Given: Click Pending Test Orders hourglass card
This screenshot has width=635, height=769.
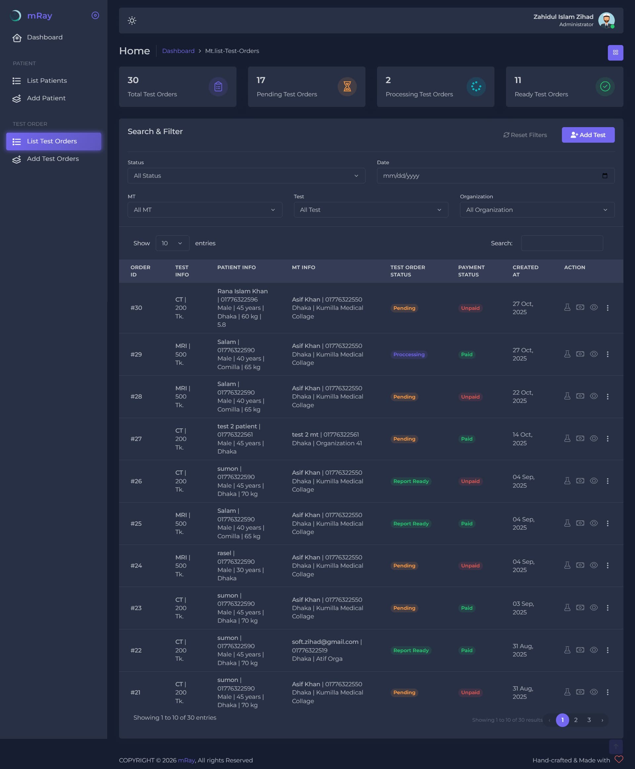Looking at the screenshot, I should coord(306,87).
